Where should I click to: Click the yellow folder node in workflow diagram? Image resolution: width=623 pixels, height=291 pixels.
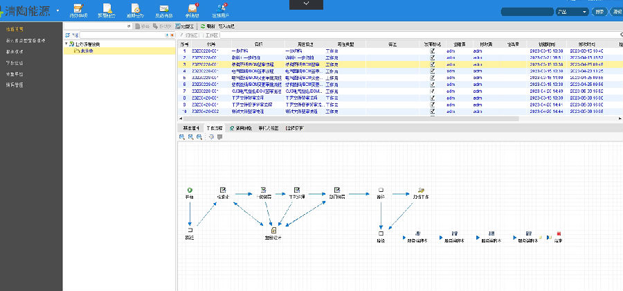[x=421, y=190]
